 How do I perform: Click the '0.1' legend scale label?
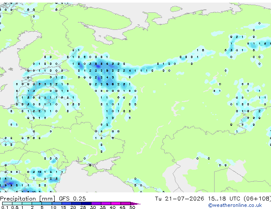(x=5, y=207)
